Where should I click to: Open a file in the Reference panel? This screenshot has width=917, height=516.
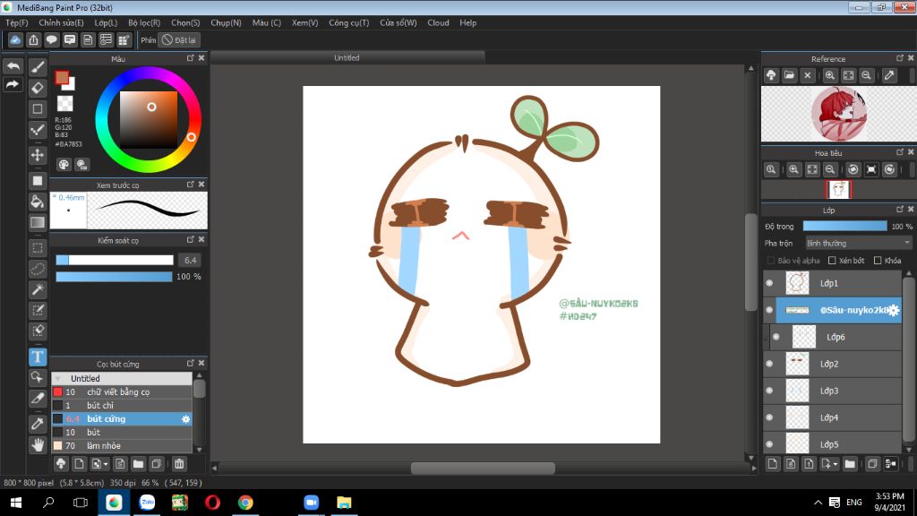coord(789,75)
